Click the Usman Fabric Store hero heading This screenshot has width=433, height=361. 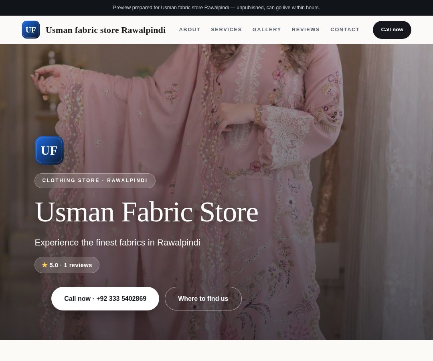(147, 212)
